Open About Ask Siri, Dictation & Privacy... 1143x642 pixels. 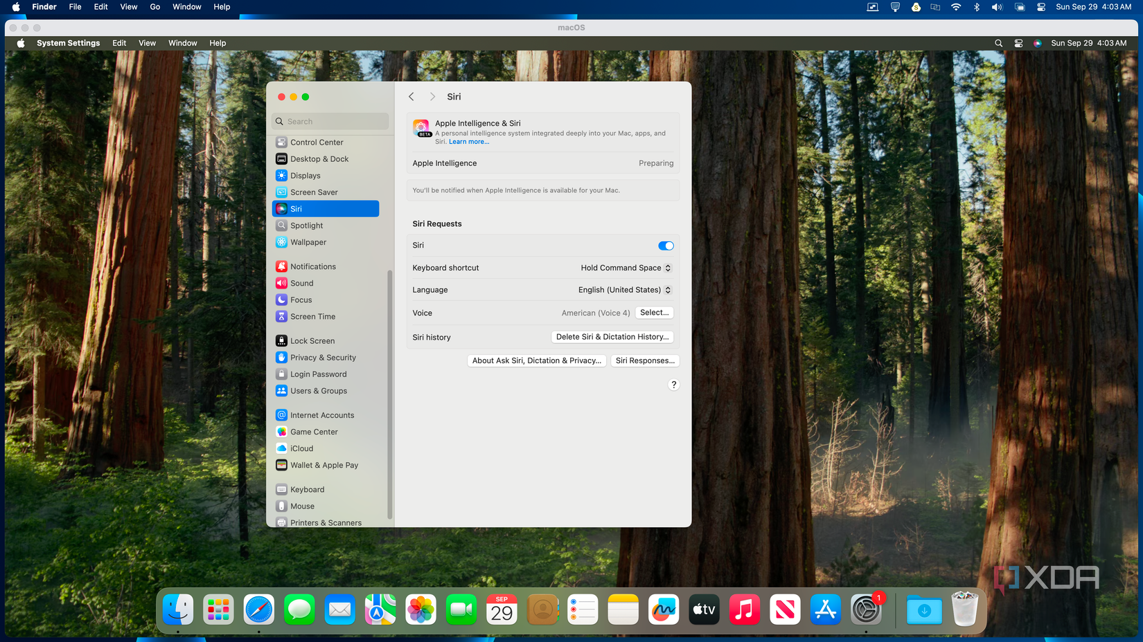click(537, 360)
